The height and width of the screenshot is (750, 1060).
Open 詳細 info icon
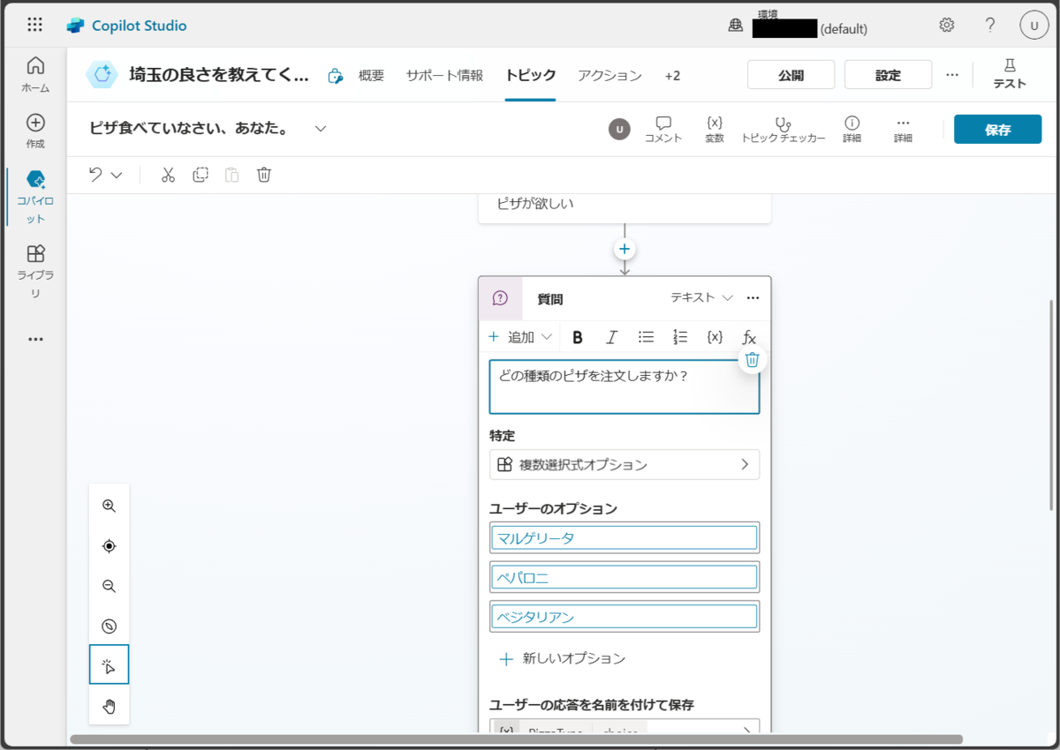click(852, 129)
